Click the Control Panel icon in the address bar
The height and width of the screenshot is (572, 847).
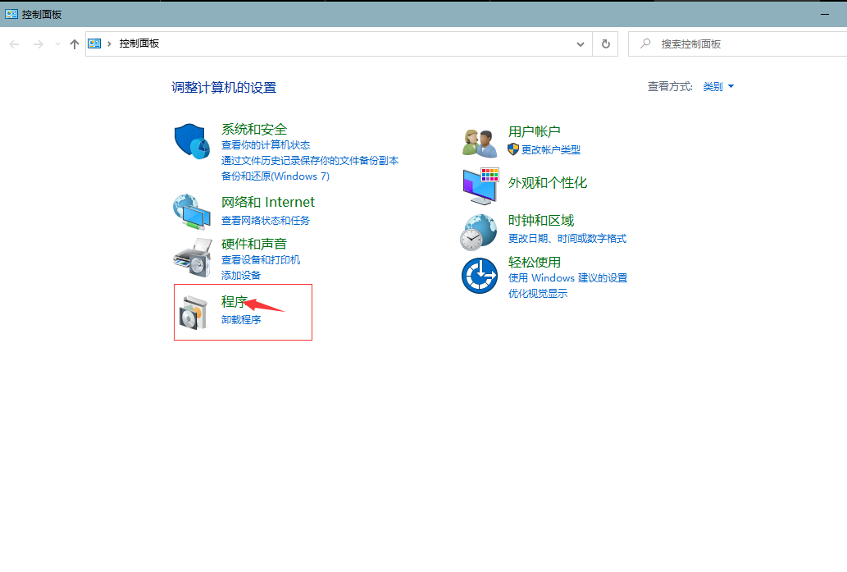pyautogui.click(x=94, y=43)
